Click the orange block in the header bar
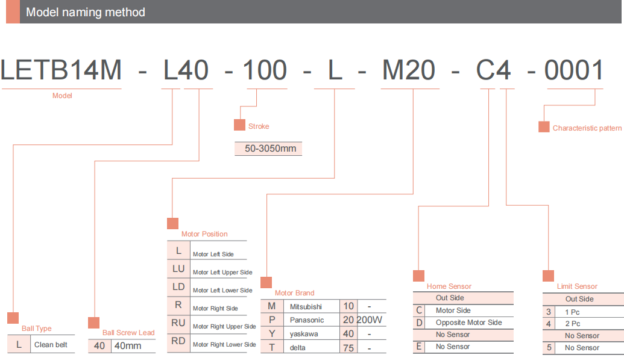Screen dimensions: 624x358 pyautogui.click(x=13, y=12)
